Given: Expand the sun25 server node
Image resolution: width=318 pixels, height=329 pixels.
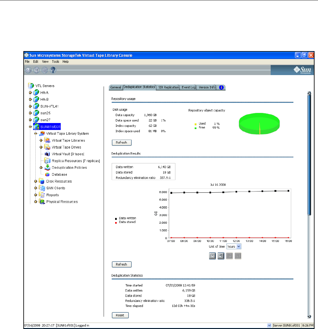Looking at the screenshot, I should [x=30, y=113].
